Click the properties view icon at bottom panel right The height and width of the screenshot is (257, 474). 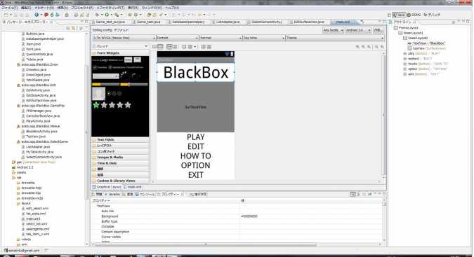pyautogui.click(x=353, y=195)
